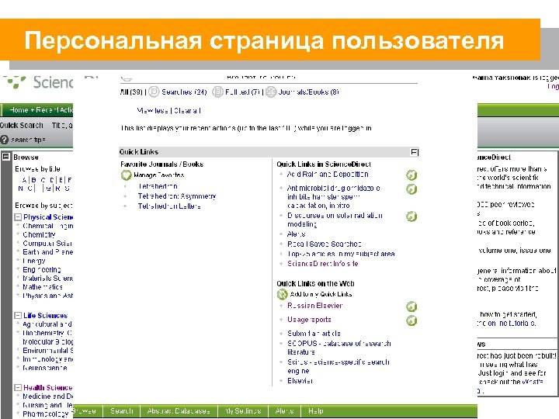Click the Add to my Quick Links icon
Image resolution: width=559 pixels, height=419 pixels.
(x=282, y=294)
